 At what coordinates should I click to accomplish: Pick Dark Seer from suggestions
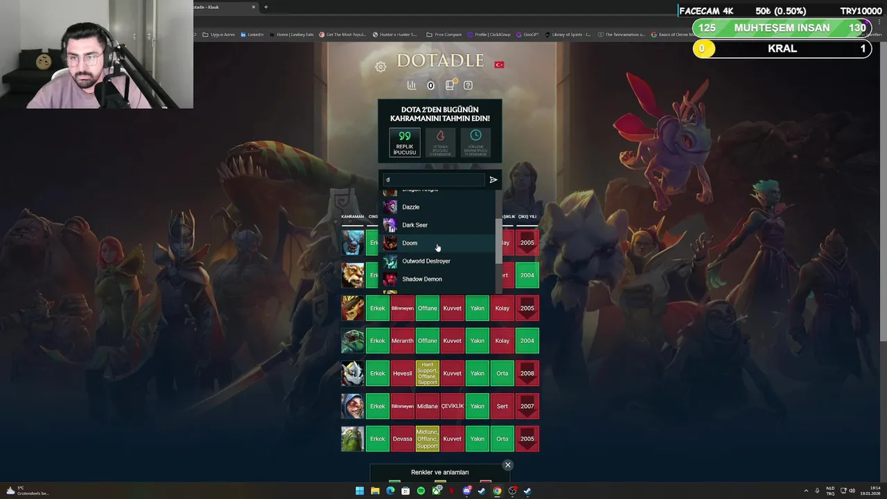pyautogui.click(x=439, y=225)
